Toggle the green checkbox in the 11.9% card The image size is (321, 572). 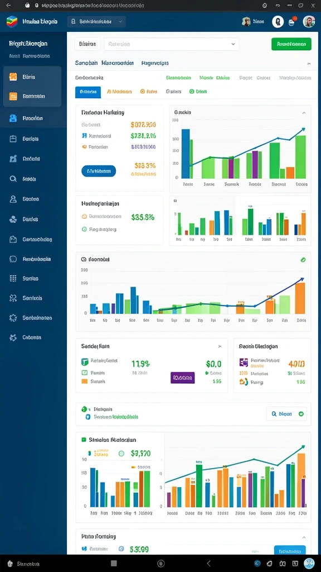click(x=85, y=373)
